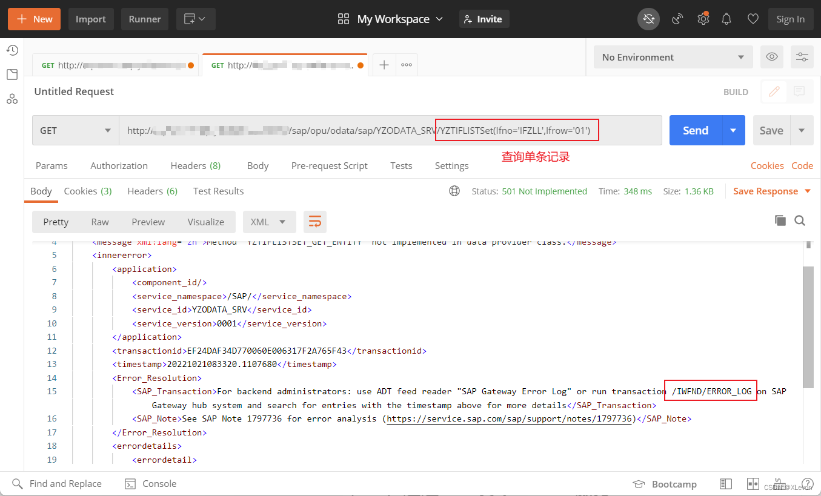This screenshot has height=496, width=821.
Task: Open the request Settings tab
Action: pyautogui.click(x=451, y=166)
